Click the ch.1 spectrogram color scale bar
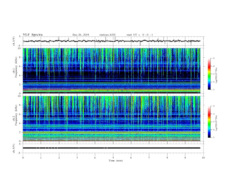Screen dimensions: 229x177 209,74
